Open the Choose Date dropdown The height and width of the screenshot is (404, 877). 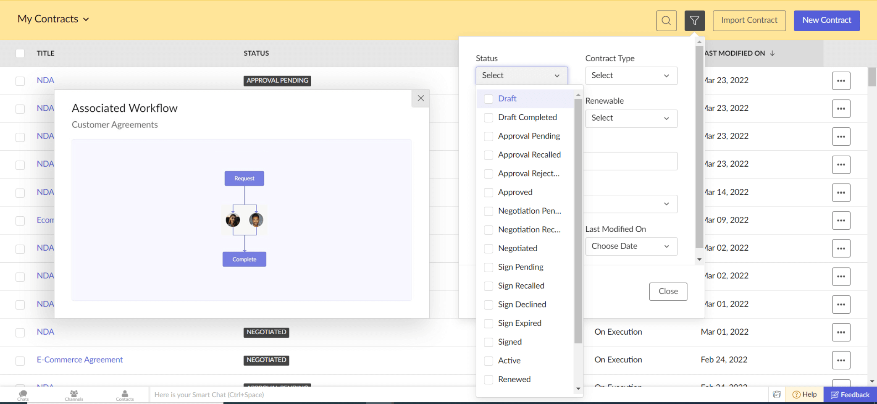631,247
